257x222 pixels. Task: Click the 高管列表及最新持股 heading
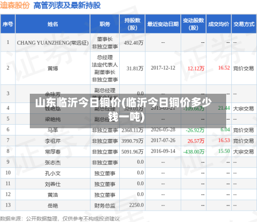67,5
